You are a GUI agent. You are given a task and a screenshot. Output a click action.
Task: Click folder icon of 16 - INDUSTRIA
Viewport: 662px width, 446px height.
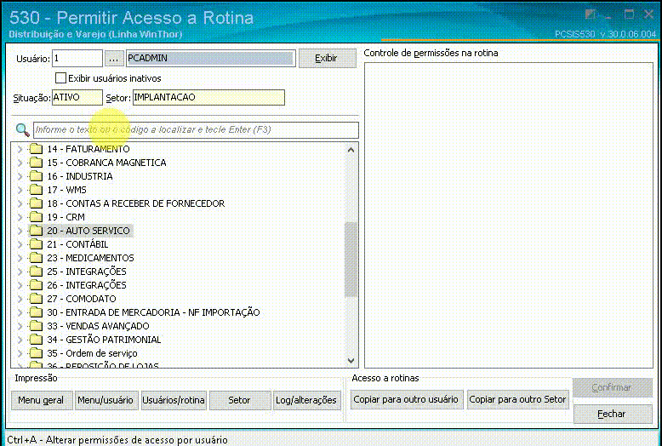[37, 176]
